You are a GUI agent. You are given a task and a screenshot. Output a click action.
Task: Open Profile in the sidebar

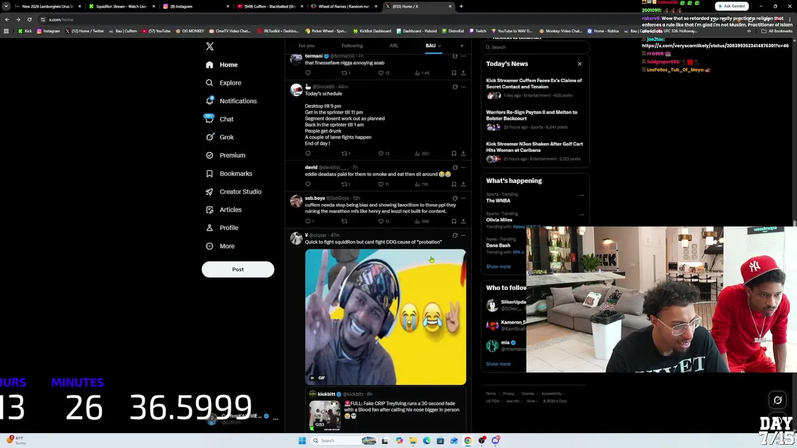pyautogui.click(x=222, y=228)
